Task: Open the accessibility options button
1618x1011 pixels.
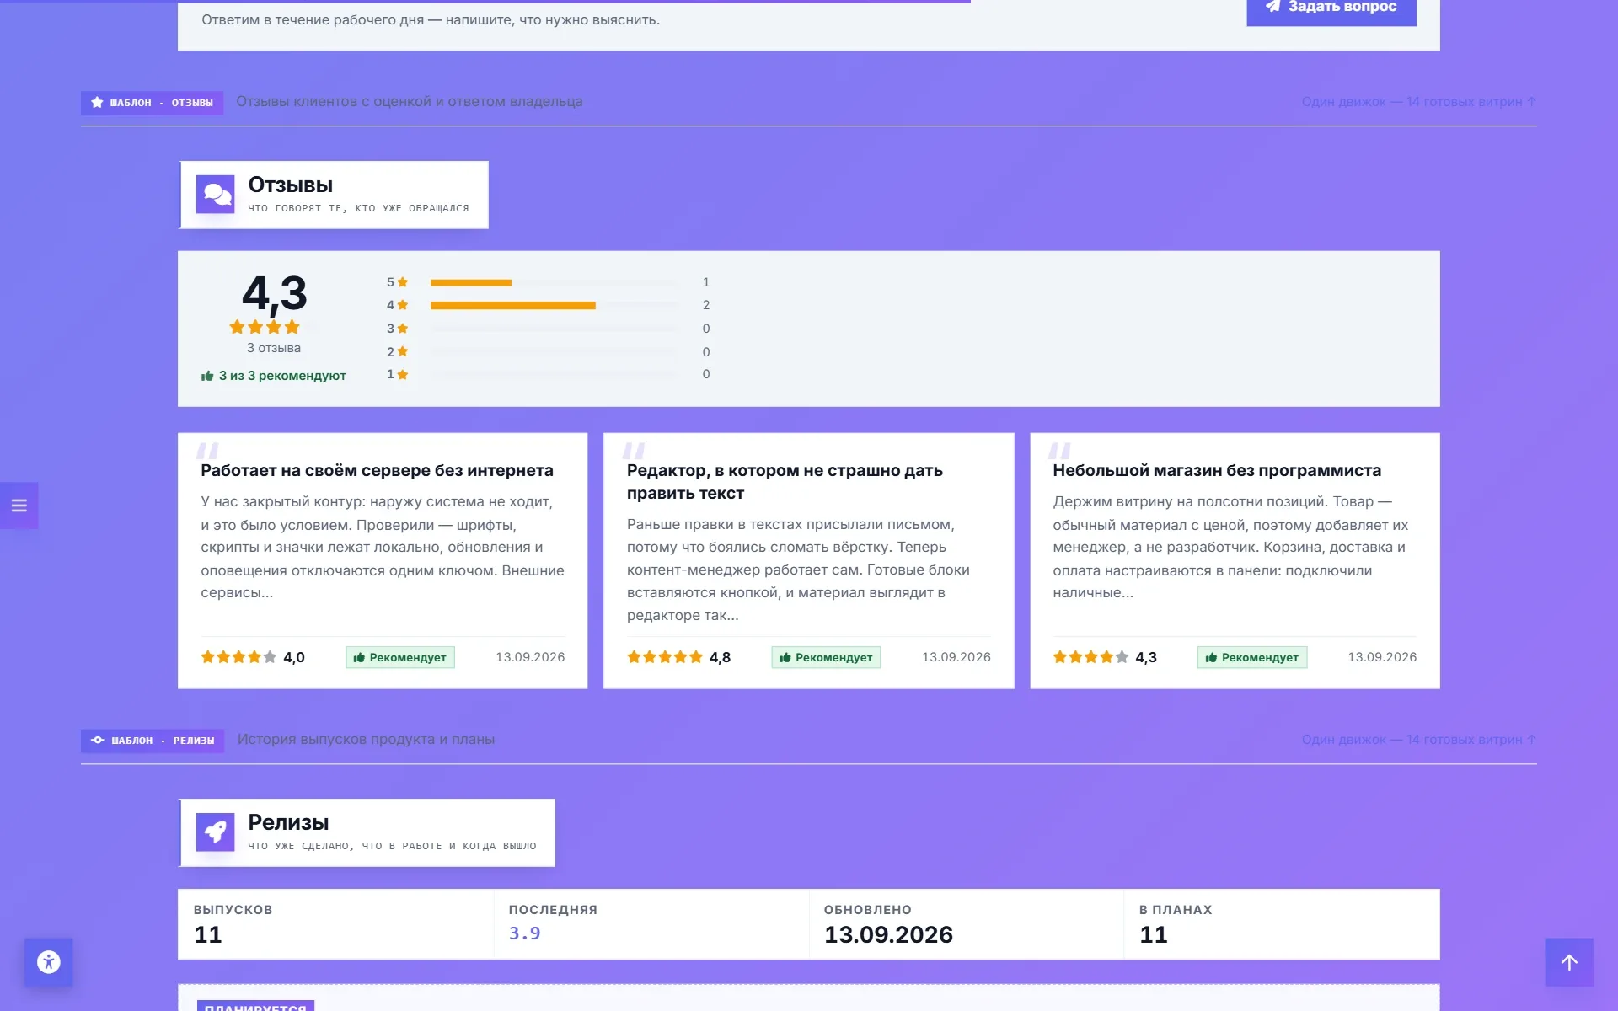Action: click(48, 962)
